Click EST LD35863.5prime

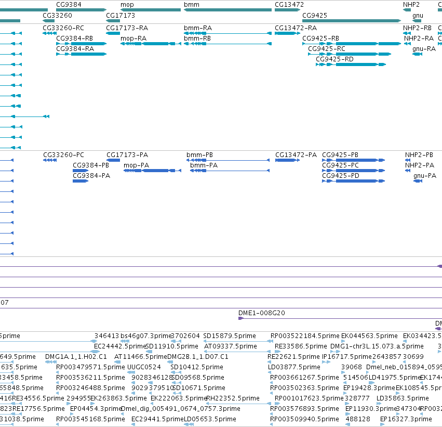(403, 398)
